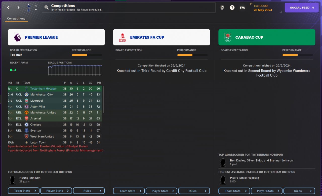Viewport: 322px width, 196px height.
Task: Click the INF column header
Action: 17,83
